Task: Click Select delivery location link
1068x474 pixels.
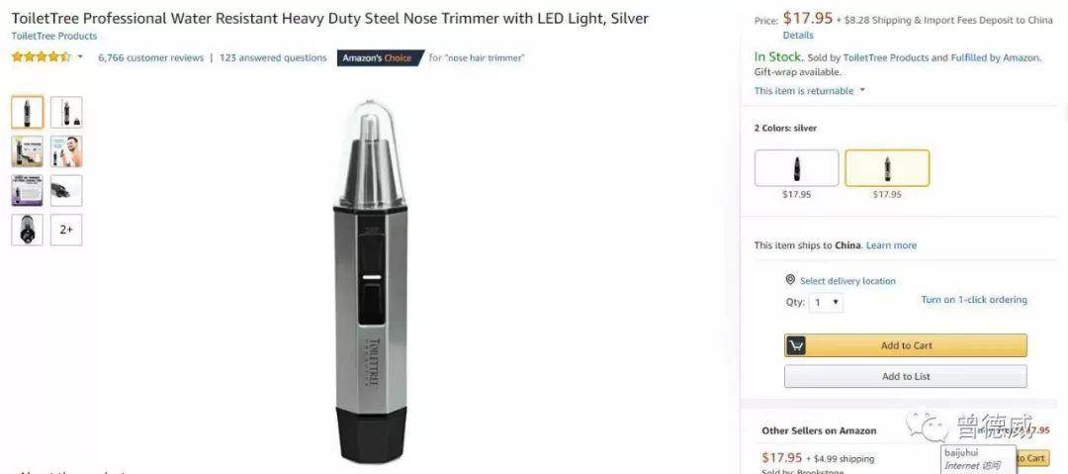Action: (x=847, y=281)
